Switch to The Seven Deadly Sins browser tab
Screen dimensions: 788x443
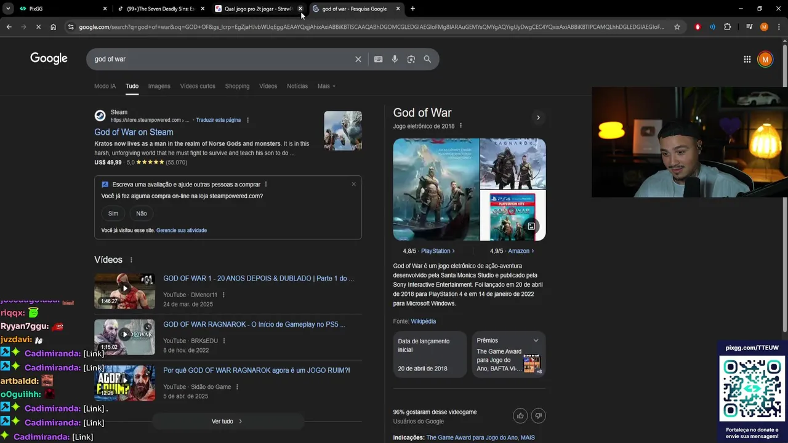tap(160, 9)
